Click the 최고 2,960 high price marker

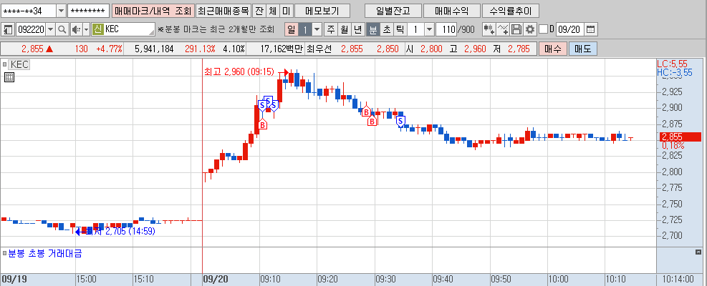(246, 71)
